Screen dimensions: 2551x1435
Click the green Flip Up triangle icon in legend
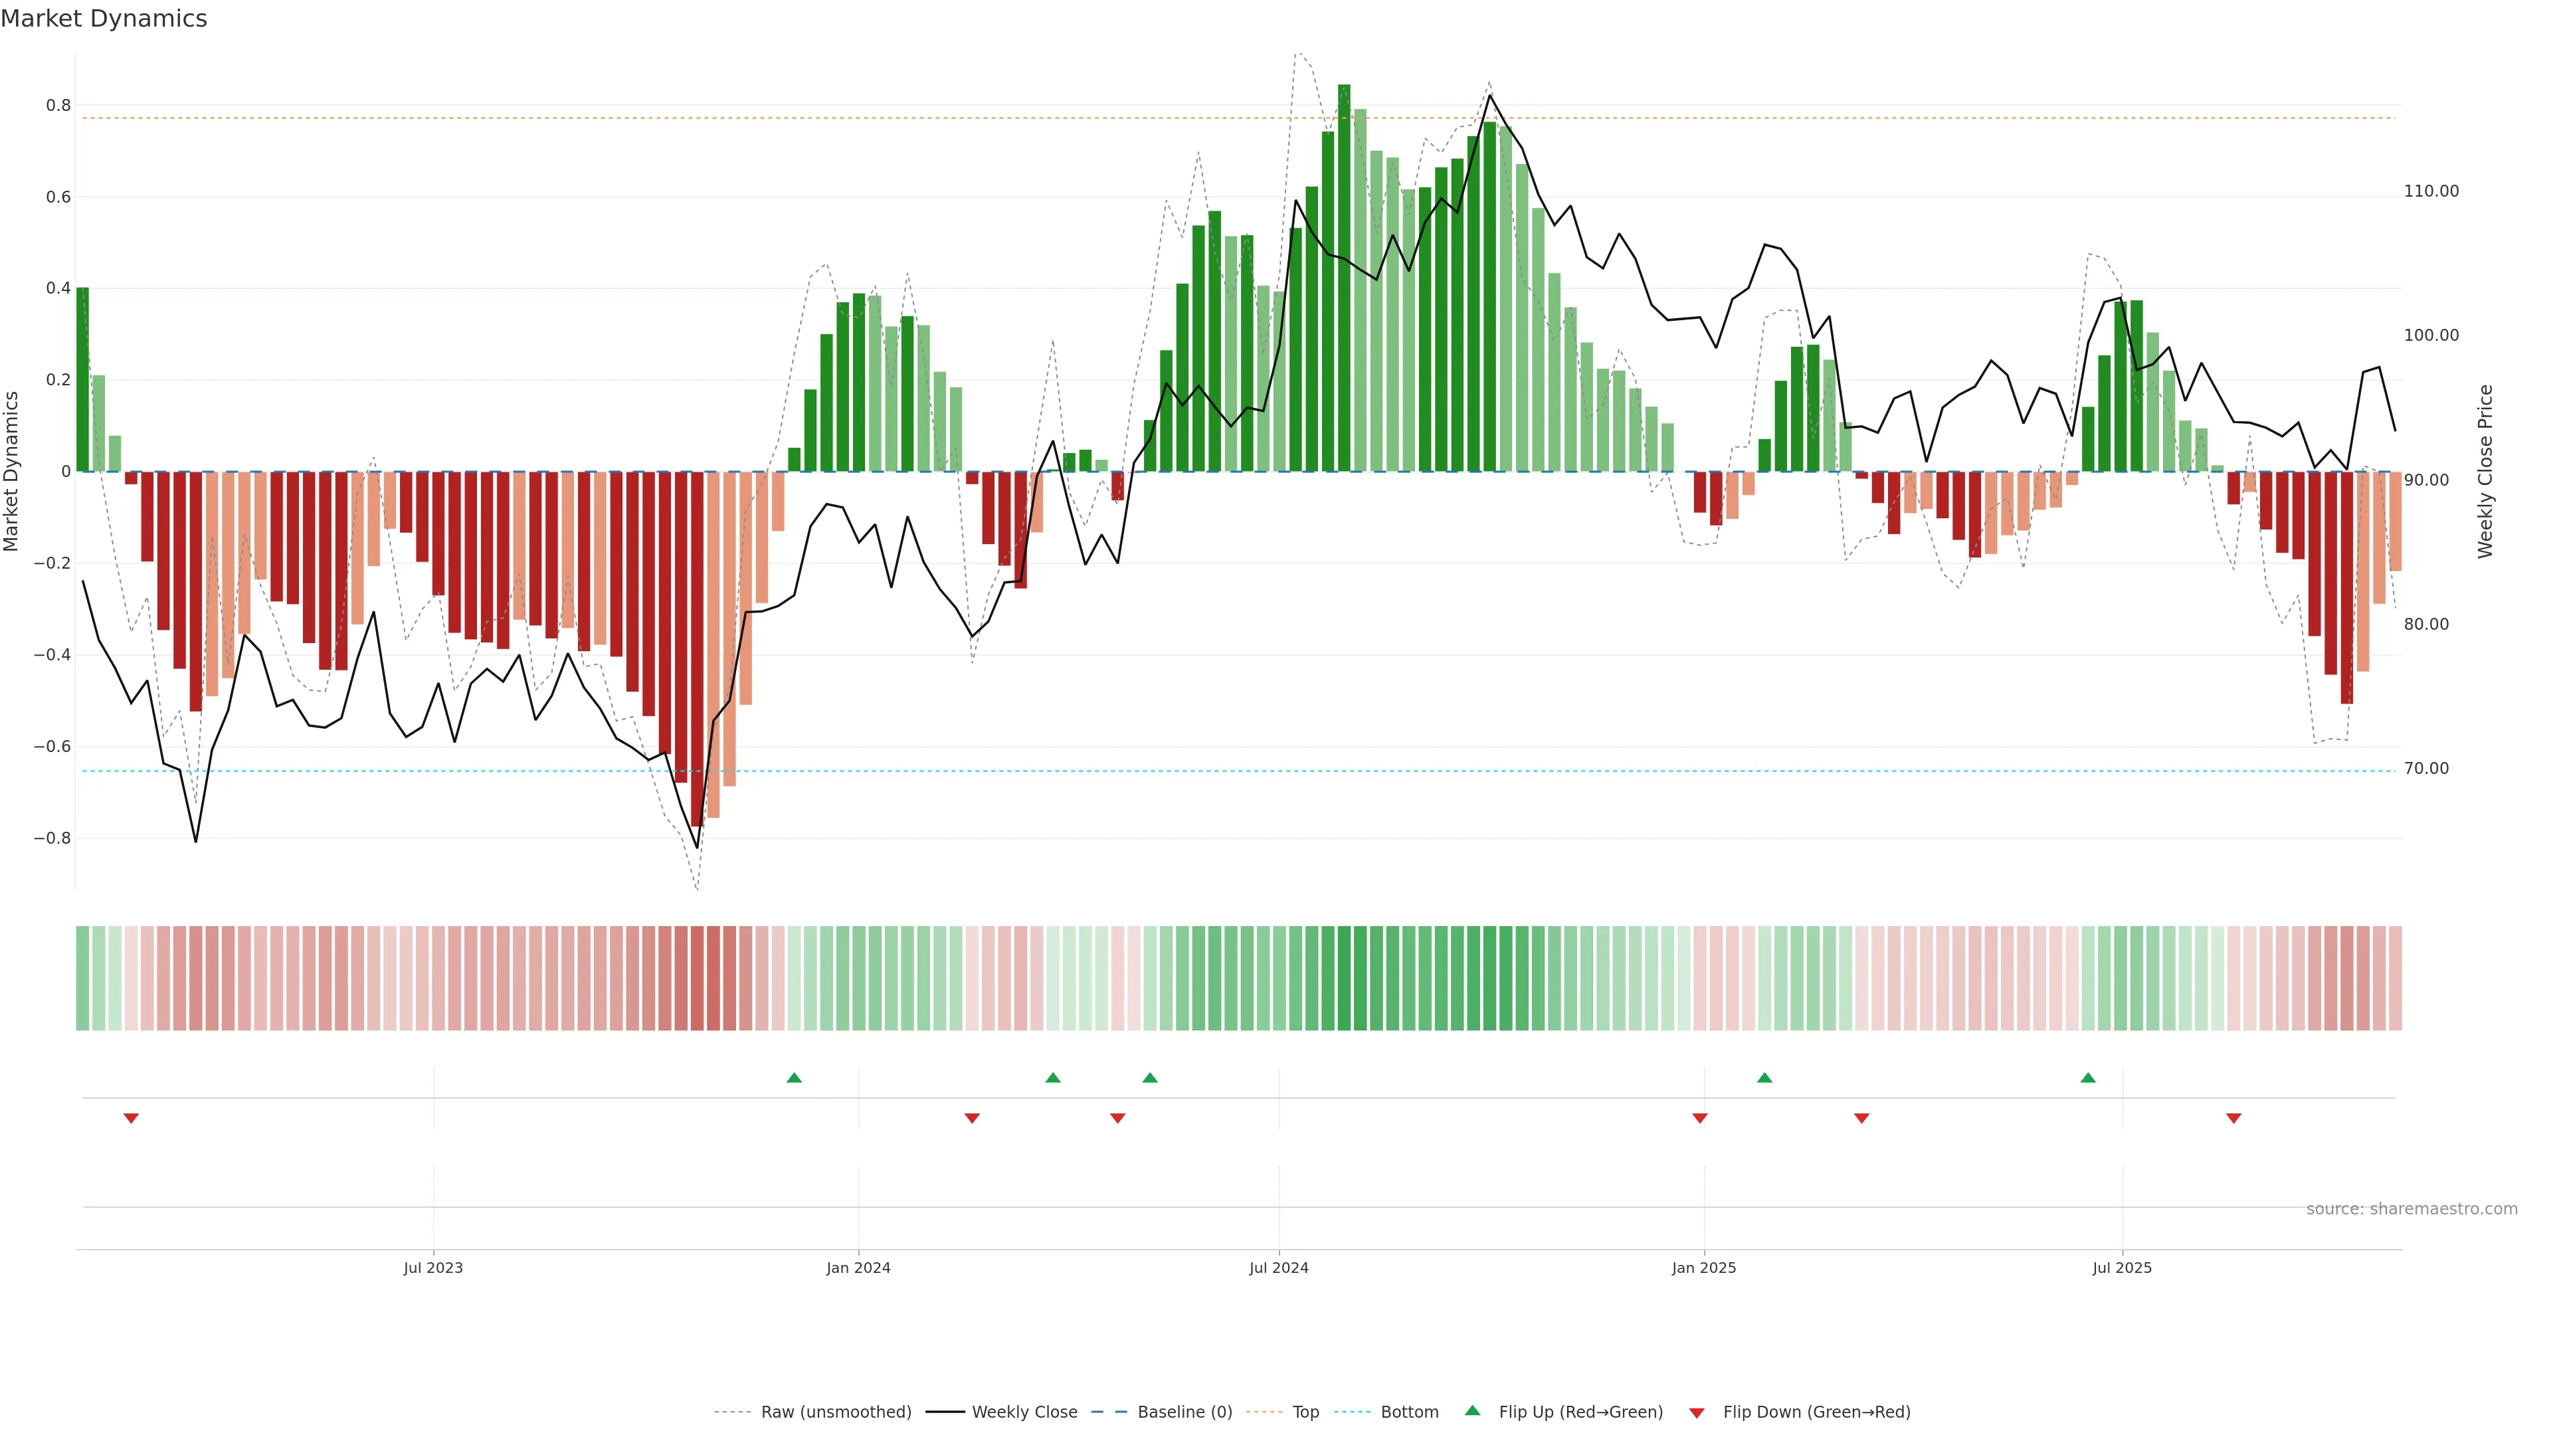coord(1473,1410)
